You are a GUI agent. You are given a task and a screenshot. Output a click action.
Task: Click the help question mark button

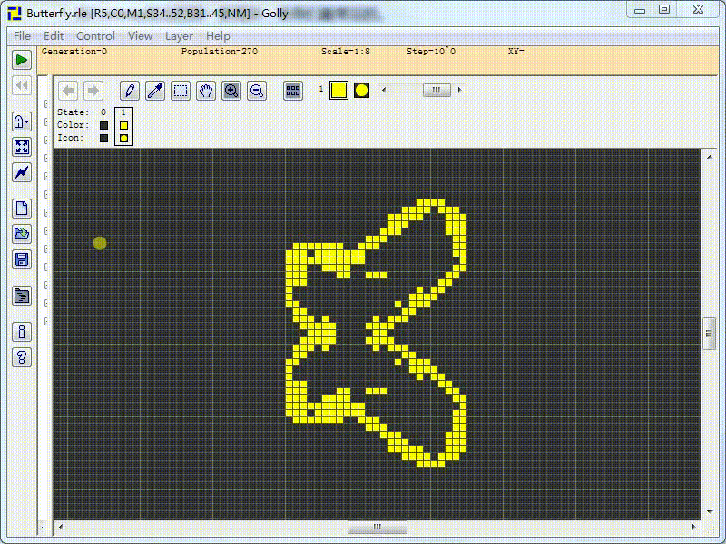click(x=23, y=357)
